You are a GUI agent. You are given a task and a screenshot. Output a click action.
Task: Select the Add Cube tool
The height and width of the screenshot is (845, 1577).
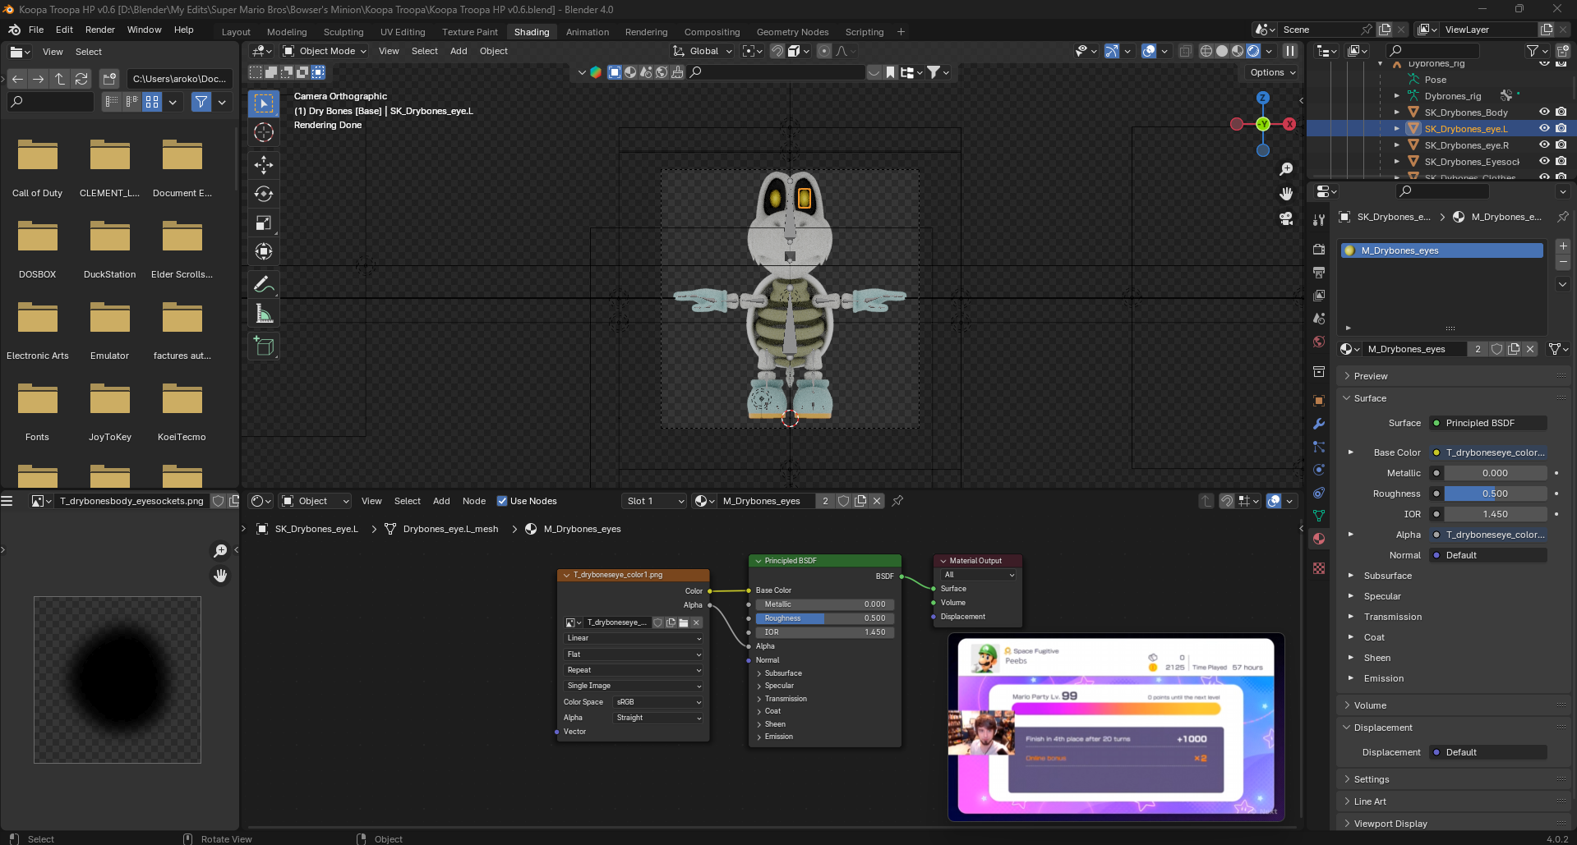[x=264, y=347]
